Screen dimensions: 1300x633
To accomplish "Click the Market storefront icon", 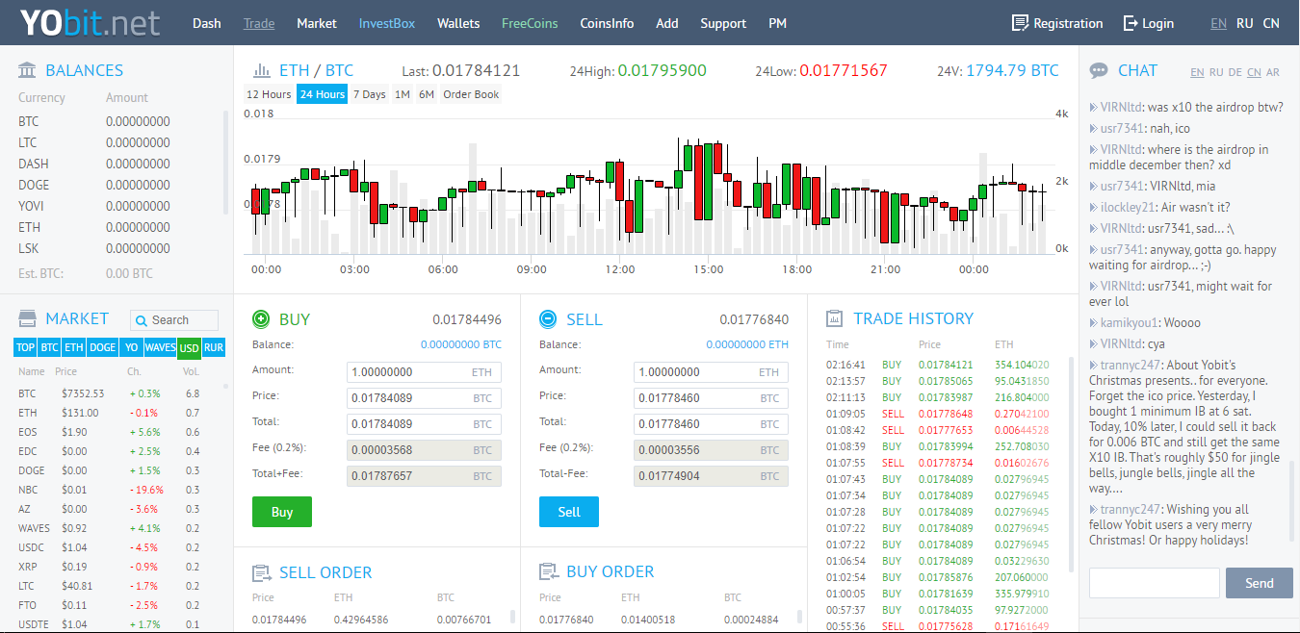I will [x=28, y=318].
